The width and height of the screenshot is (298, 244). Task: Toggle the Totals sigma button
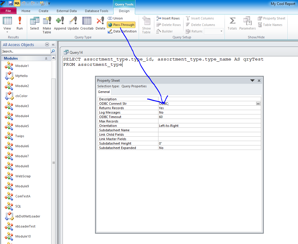click(x=232, y=23)
